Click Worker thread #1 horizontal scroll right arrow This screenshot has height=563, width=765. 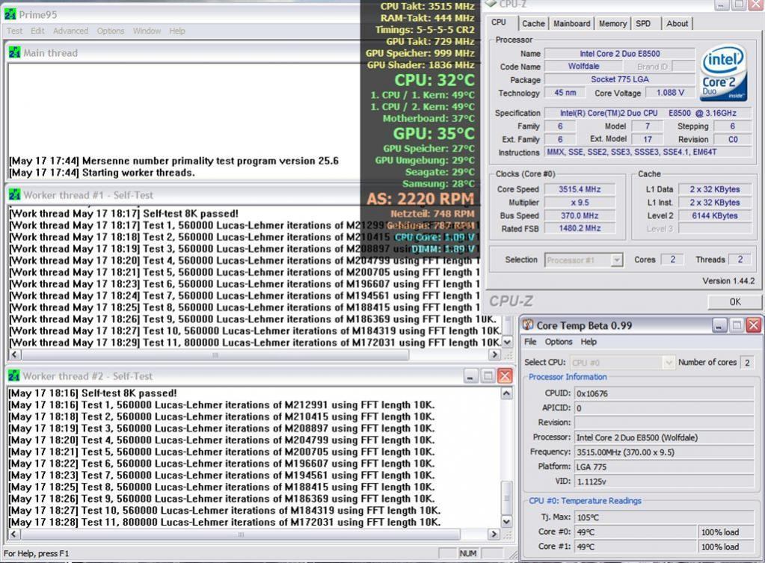(x=494, y=354)
